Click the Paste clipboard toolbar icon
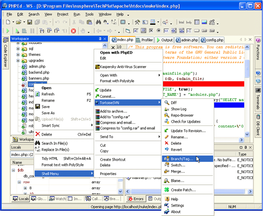Image resolution: width=264 pixels, height=216 pixels. pos(89,22)
